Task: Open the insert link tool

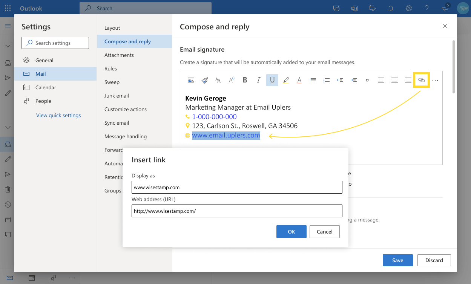Action: [421, 80]
